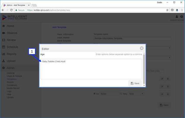
Task: Go back with browser back arrow
Action: pyautogui.click(x=3, y=10)
